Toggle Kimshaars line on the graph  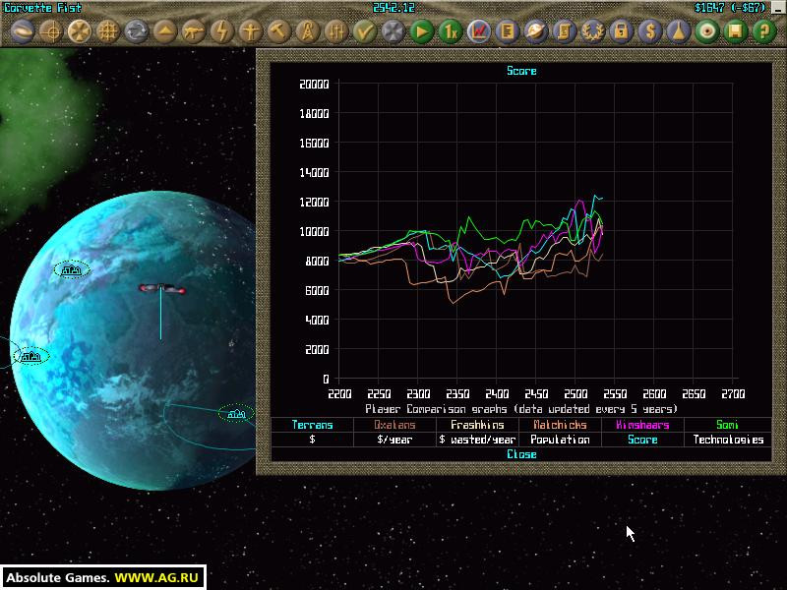[x=642, y=425]
